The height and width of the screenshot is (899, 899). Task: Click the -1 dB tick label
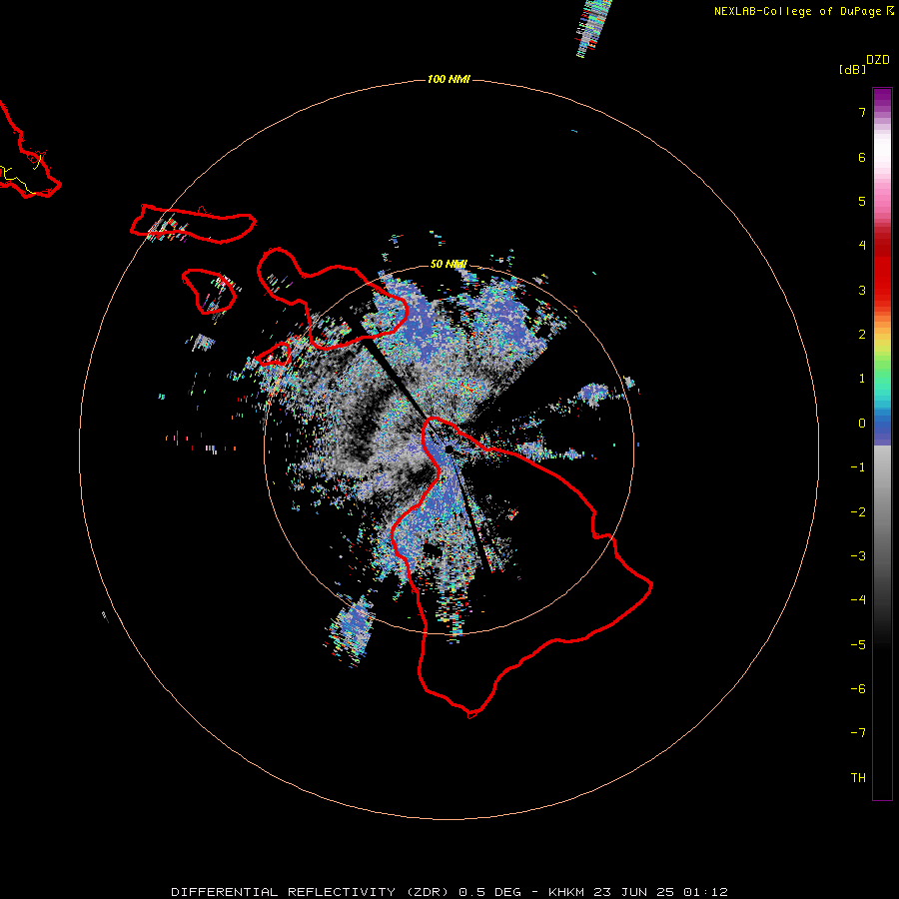tap(858, 467)
